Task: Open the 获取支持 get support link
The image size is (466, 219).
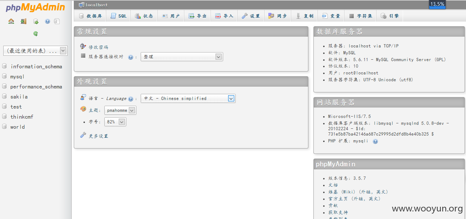Action: [x=338, y=212]
